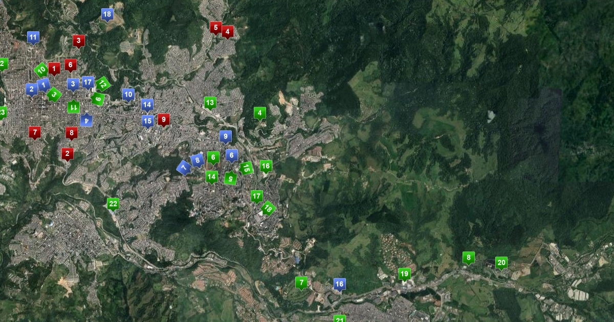Image resolution: width=614 pixels, height=322 pixels.
Task: Click the green marker numbered 4
Action: click(260, 113)
